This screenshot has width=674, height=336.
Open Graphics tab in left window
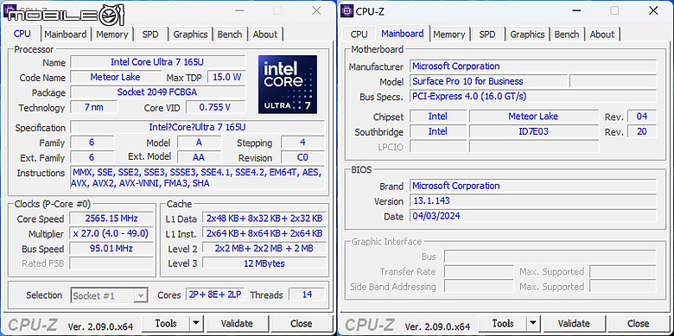coord(190,35)
